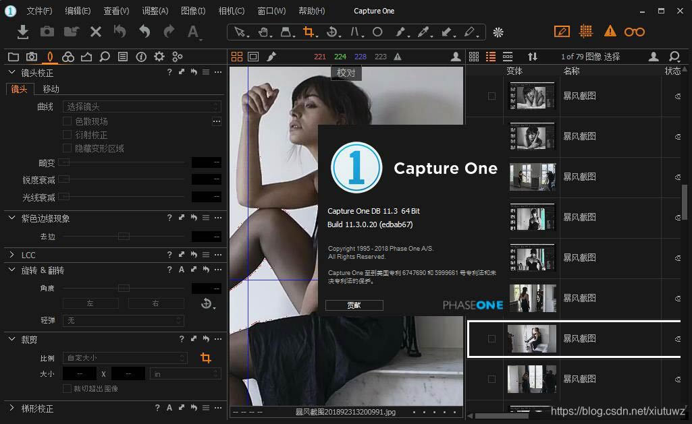This screenshot has width=692, height=424.
Task: Click the orange Edit annotations icon
Action: (x=562, y=31)
